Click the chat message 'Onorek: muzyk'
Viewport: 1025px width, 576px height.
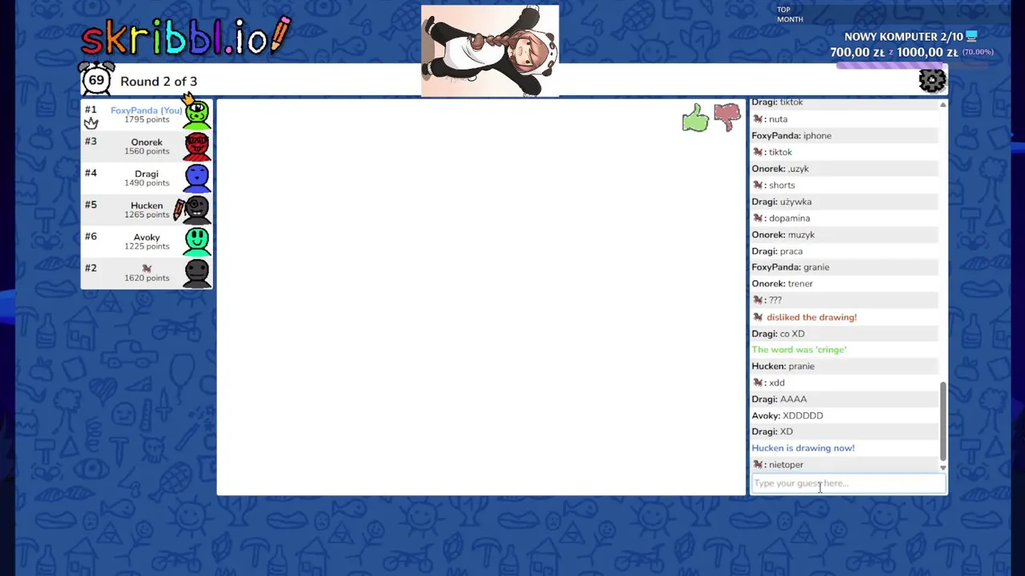[x=782, y=234]
